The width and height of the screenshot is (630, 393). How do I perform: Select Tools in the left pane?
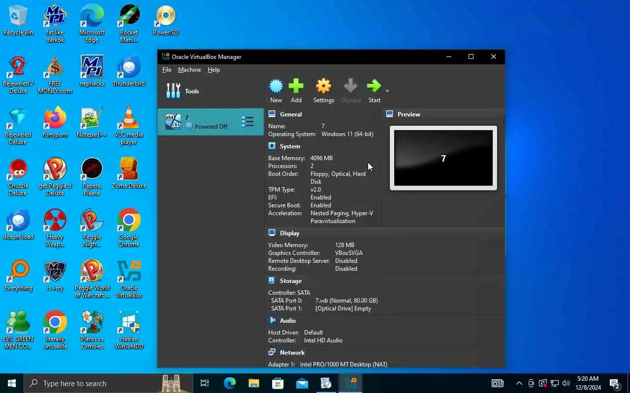(x=211, y=91)
